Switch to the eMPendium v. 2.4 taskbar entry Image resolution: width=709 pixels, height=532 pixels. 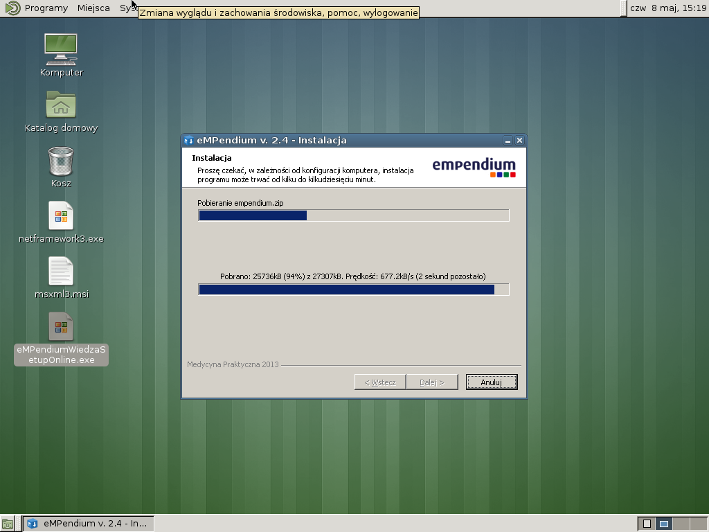[x=89, y=524]
